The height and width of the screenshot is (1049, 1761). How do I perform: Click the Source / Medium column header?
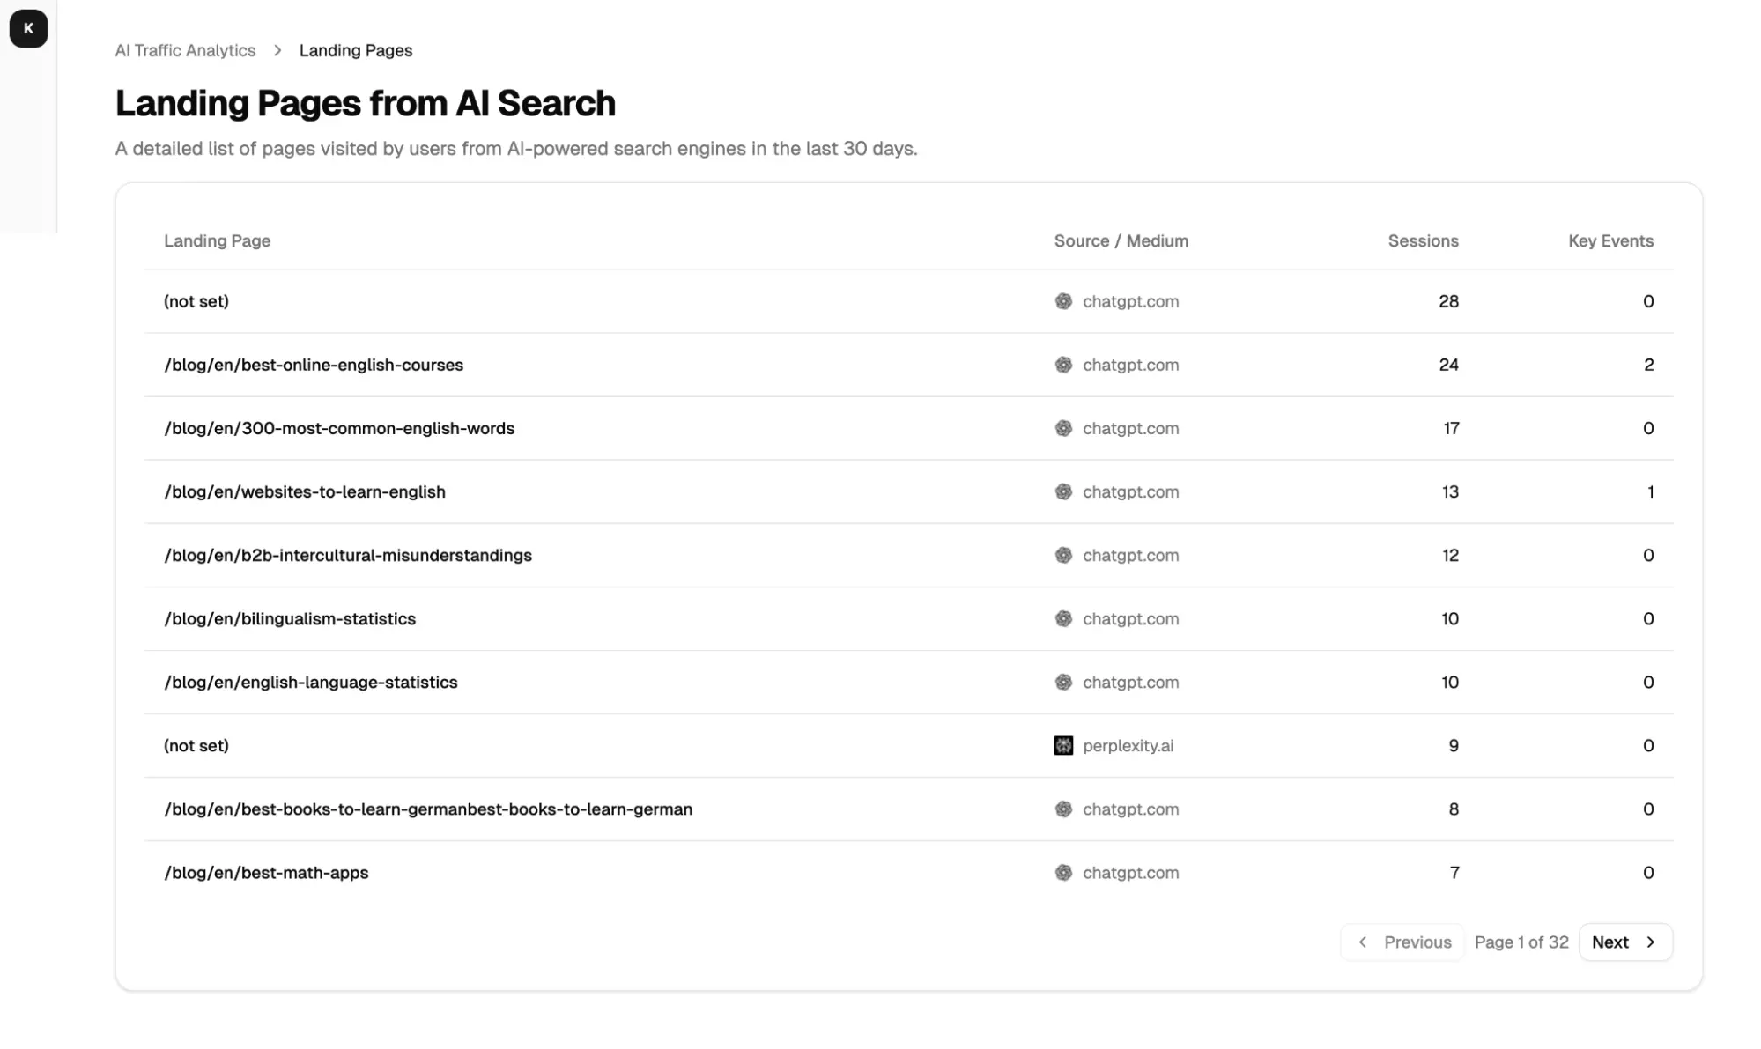point(1121,240)
